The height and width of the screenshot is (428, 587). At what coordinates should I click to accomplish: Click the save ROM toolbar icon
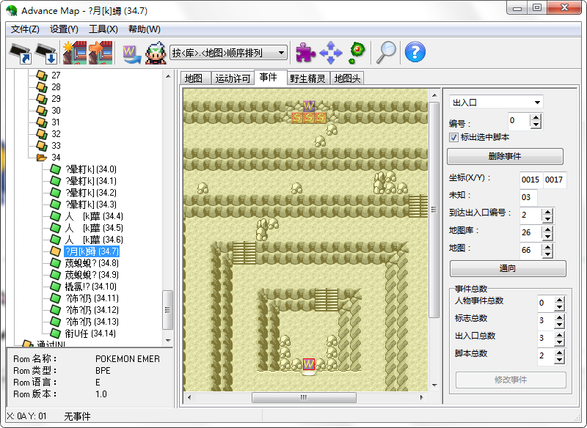coord(45,53)
